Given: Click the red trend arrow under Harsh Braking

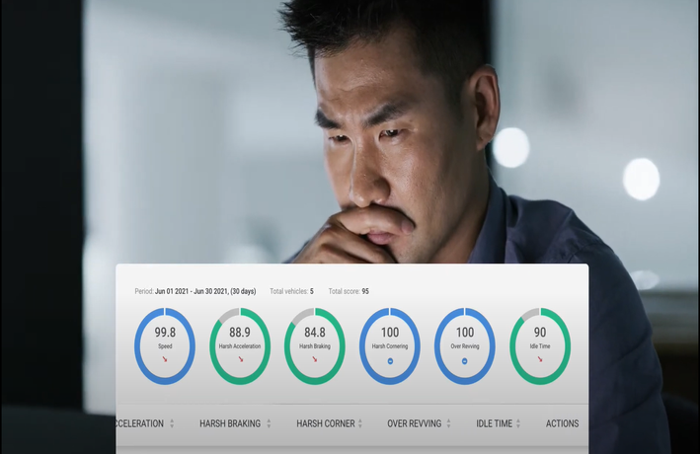Looking at the screenshot, I should click(315, 359).
